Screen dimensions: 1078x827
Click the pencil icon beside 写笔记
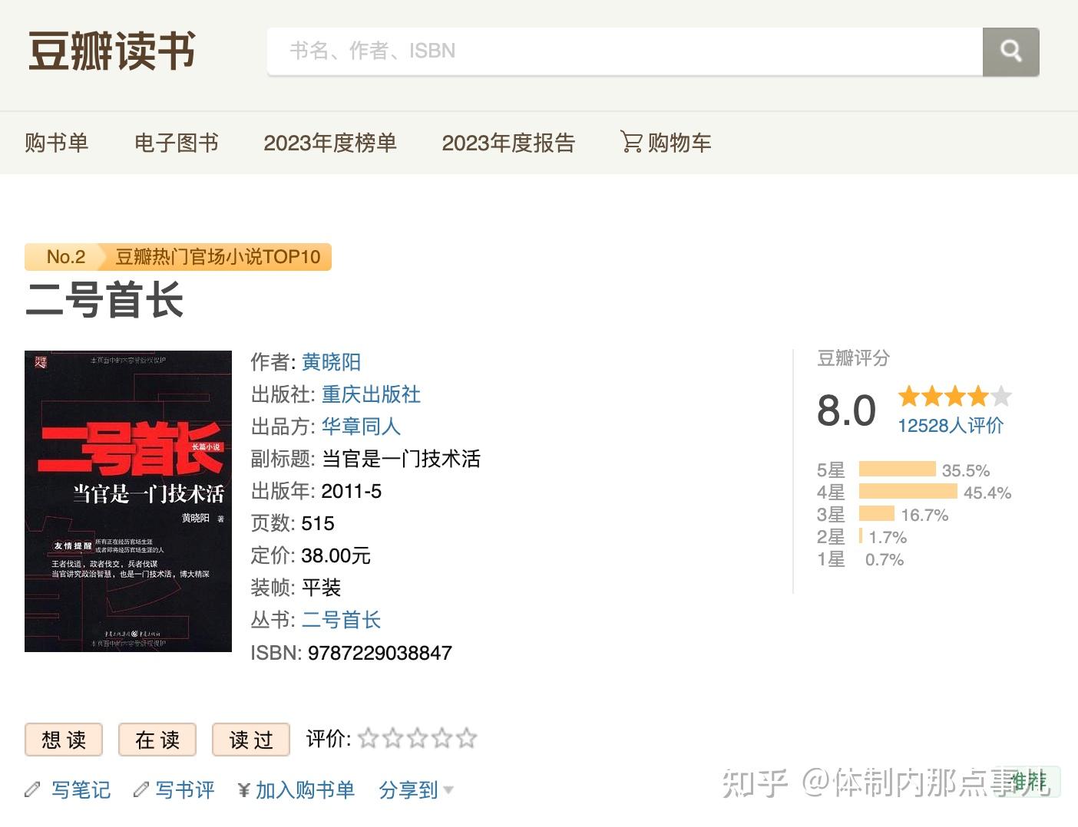click(x=32, y=789)
